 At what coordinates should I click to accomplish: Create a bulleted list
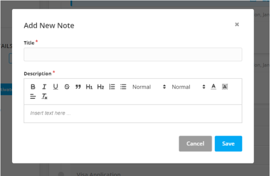coord(123,87)
